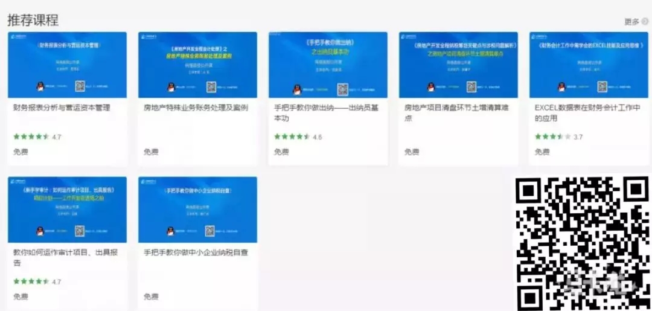Viewport: 652px width, 311px height.
Task: Open thumbnail of EXCEL数据表 course
Action: pyautogui.click(x=589, y=65)
